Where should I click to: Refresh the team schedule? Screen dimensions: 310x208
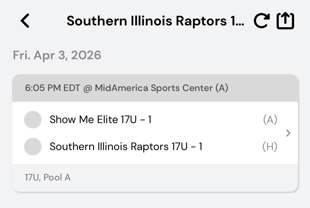[x=262, y=21]
